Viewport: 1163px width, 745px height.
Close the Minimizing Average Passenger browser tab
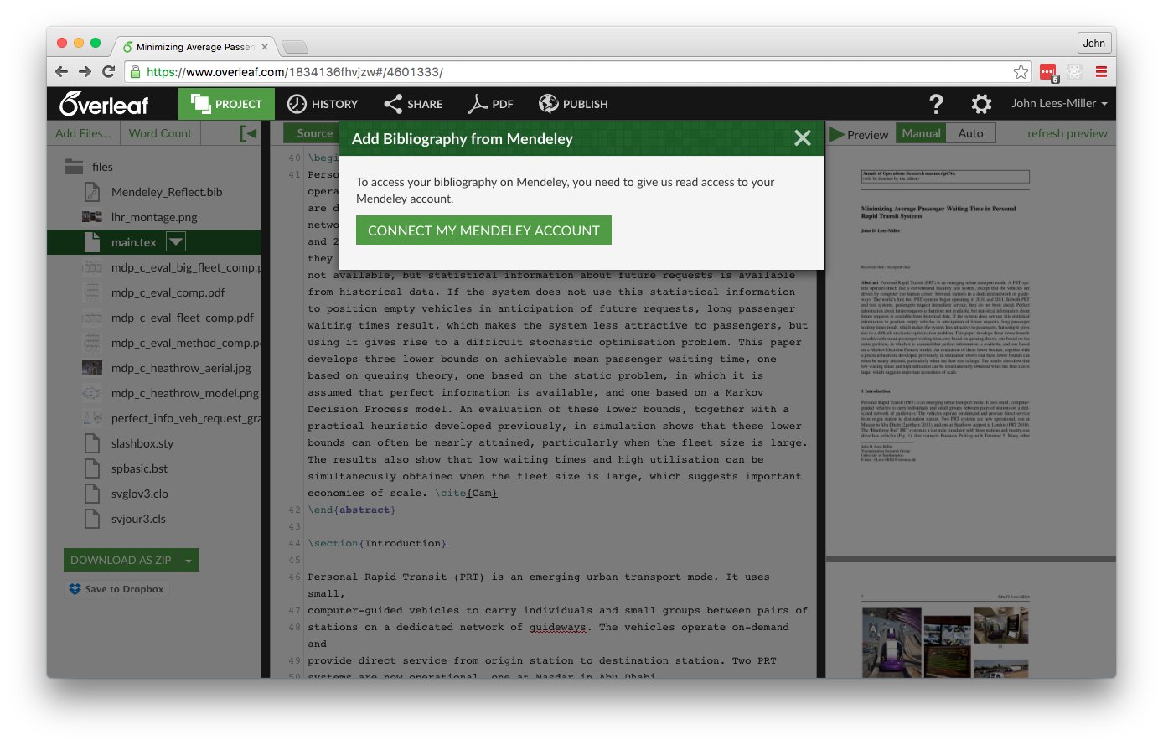click(265, 47)
